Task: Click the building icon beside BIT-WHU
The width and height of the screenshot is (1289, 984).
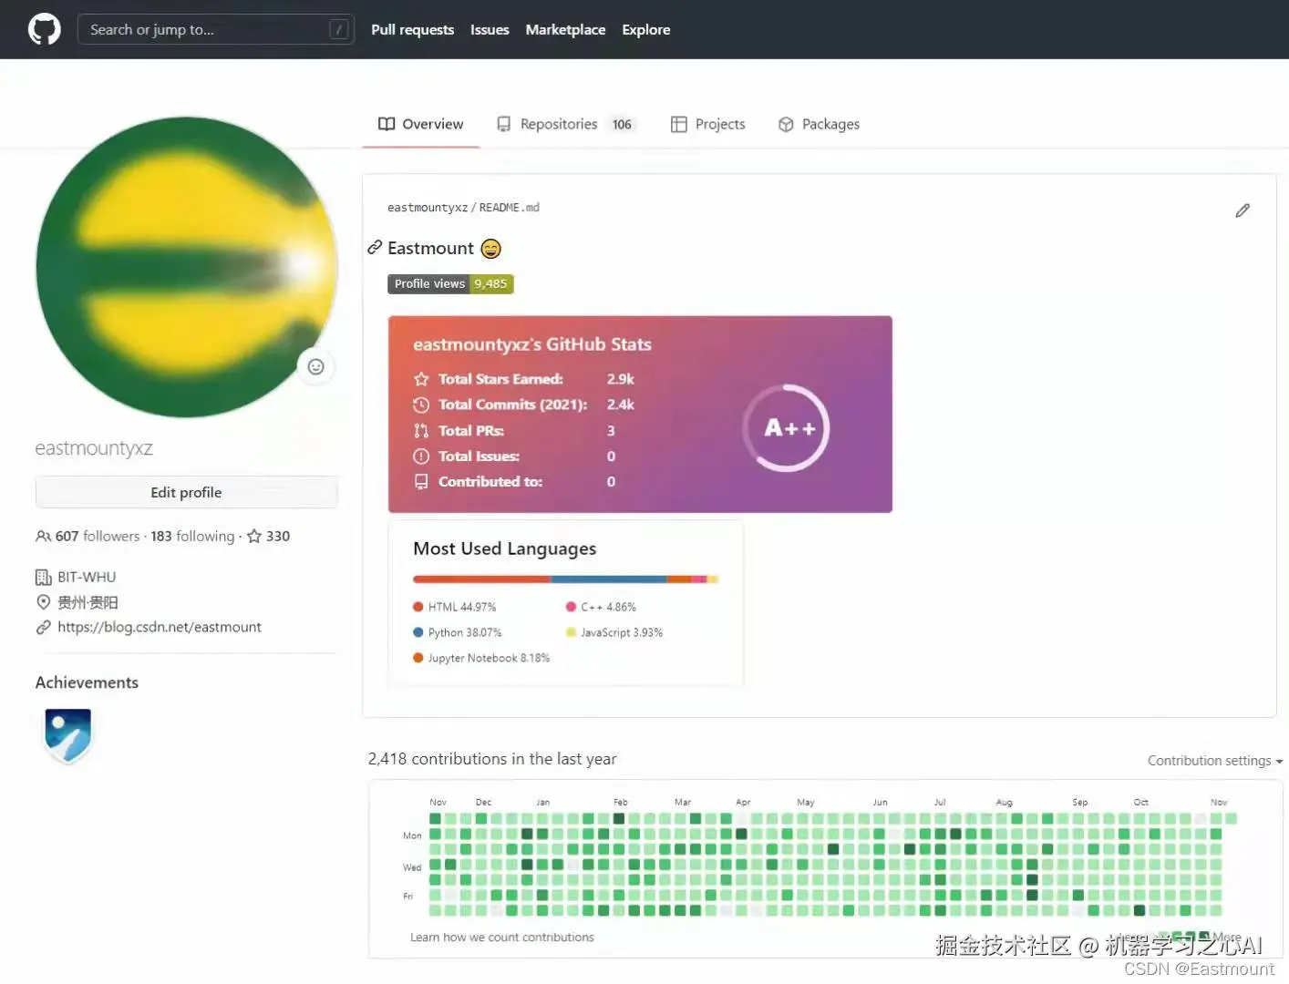Action: pyautogui.click(x=43, y=577)
